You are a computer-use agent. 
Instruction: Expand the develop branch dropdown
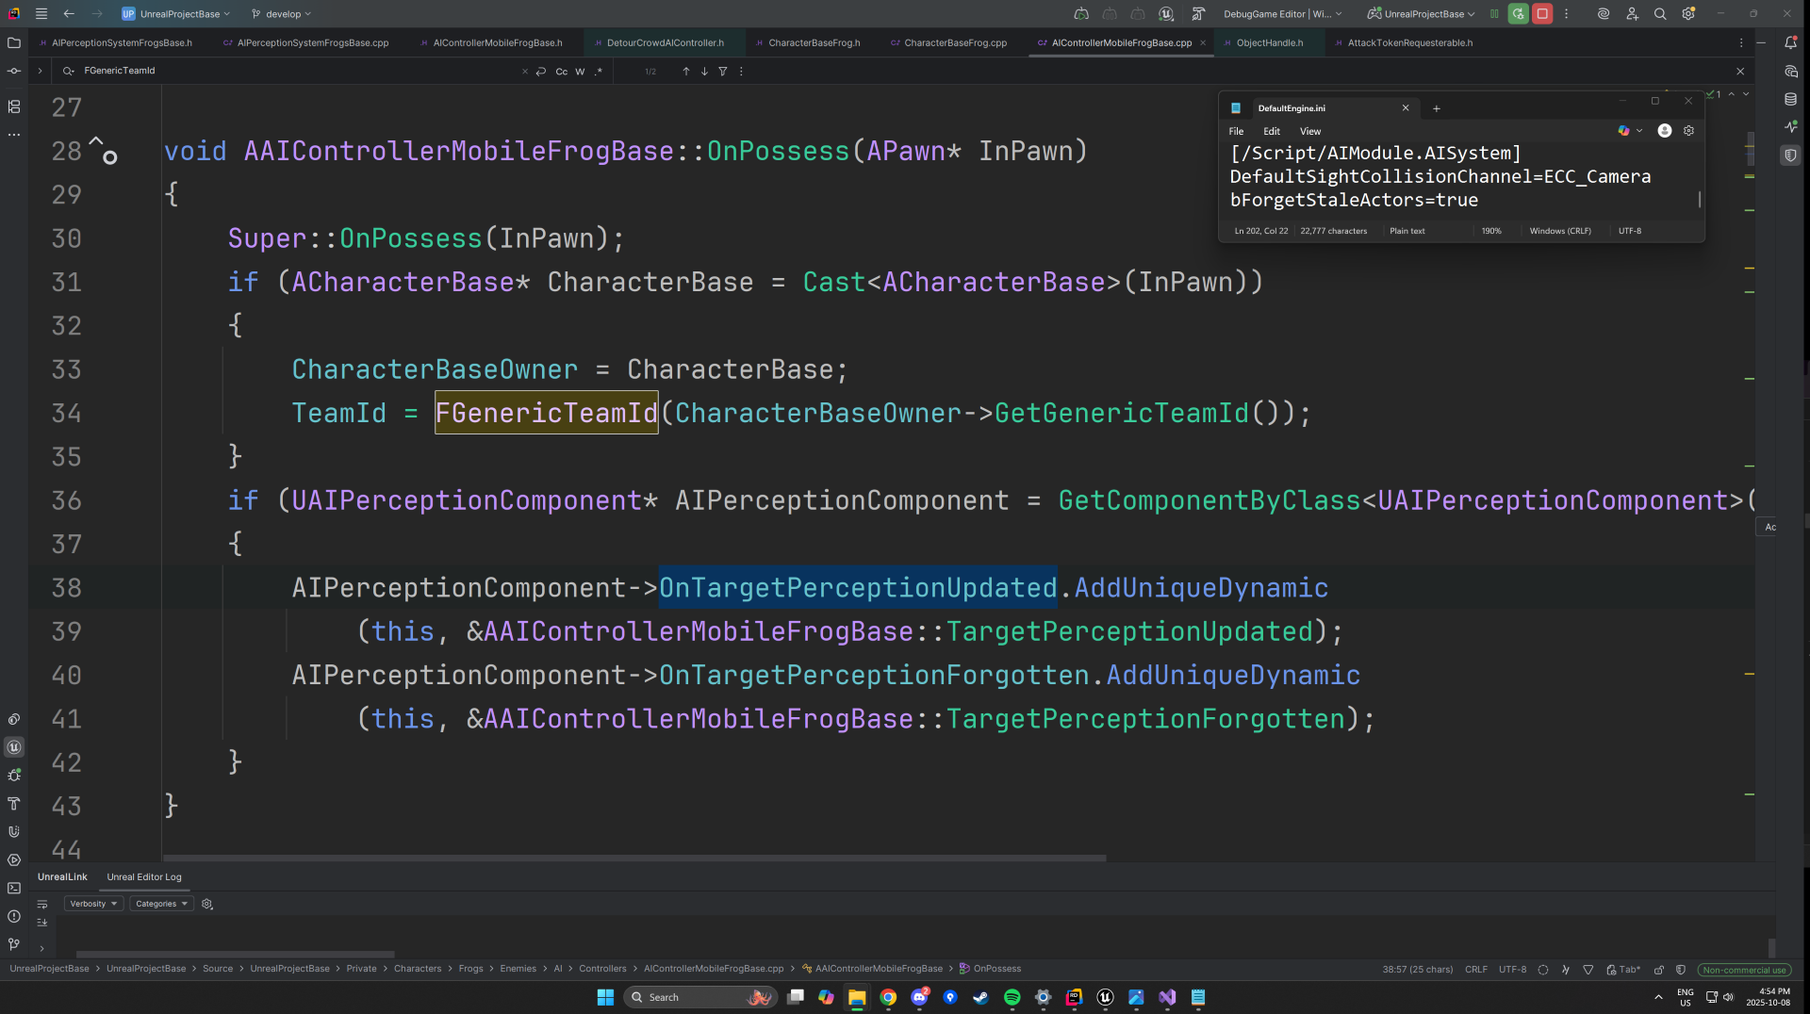coord(282,14)
